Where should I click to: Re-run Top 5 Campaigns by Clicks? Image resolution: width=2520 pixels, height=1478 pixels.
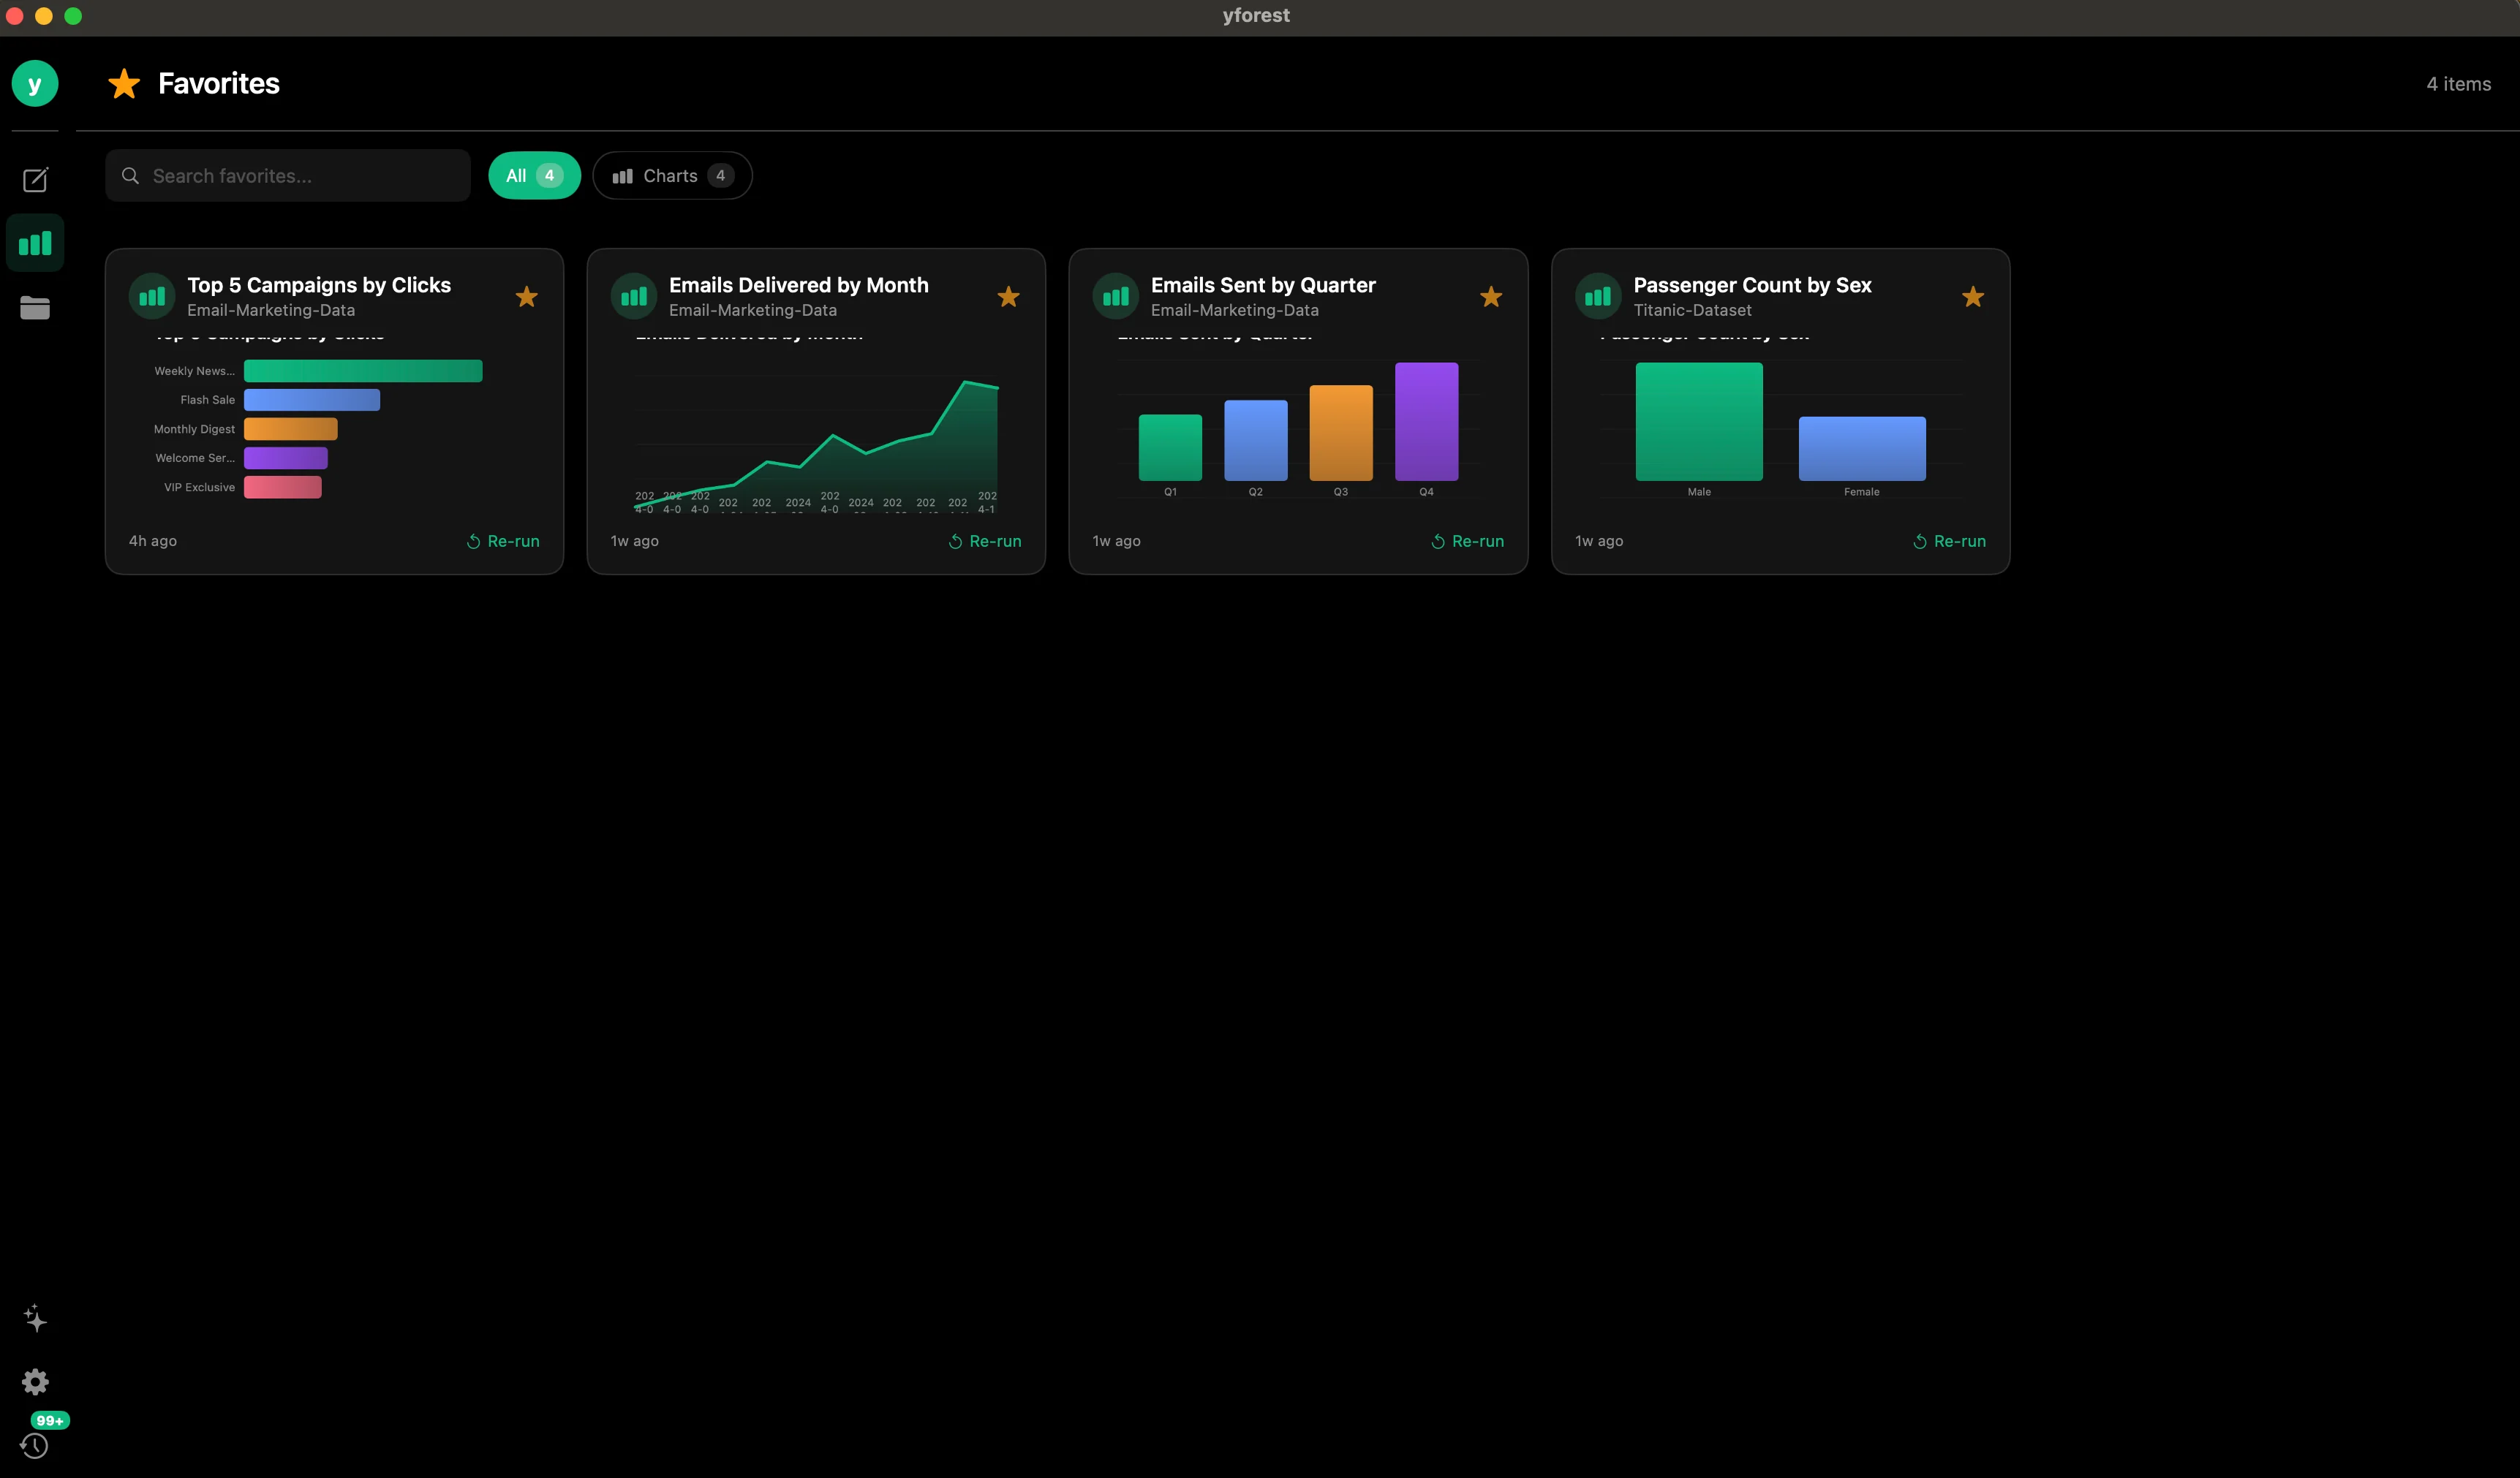pyautogui.click(x=503, y=541)
